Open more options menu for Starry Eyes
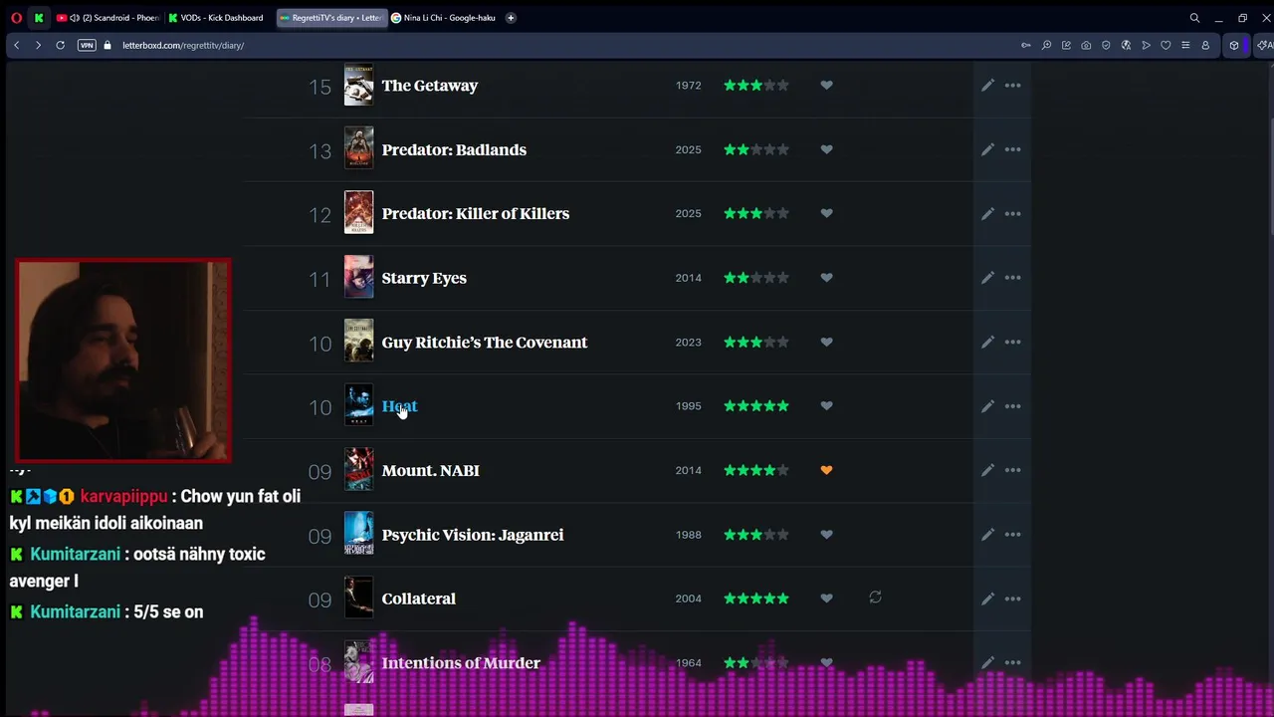Viewport: 1274px width, 717px height. point(1012,278)
